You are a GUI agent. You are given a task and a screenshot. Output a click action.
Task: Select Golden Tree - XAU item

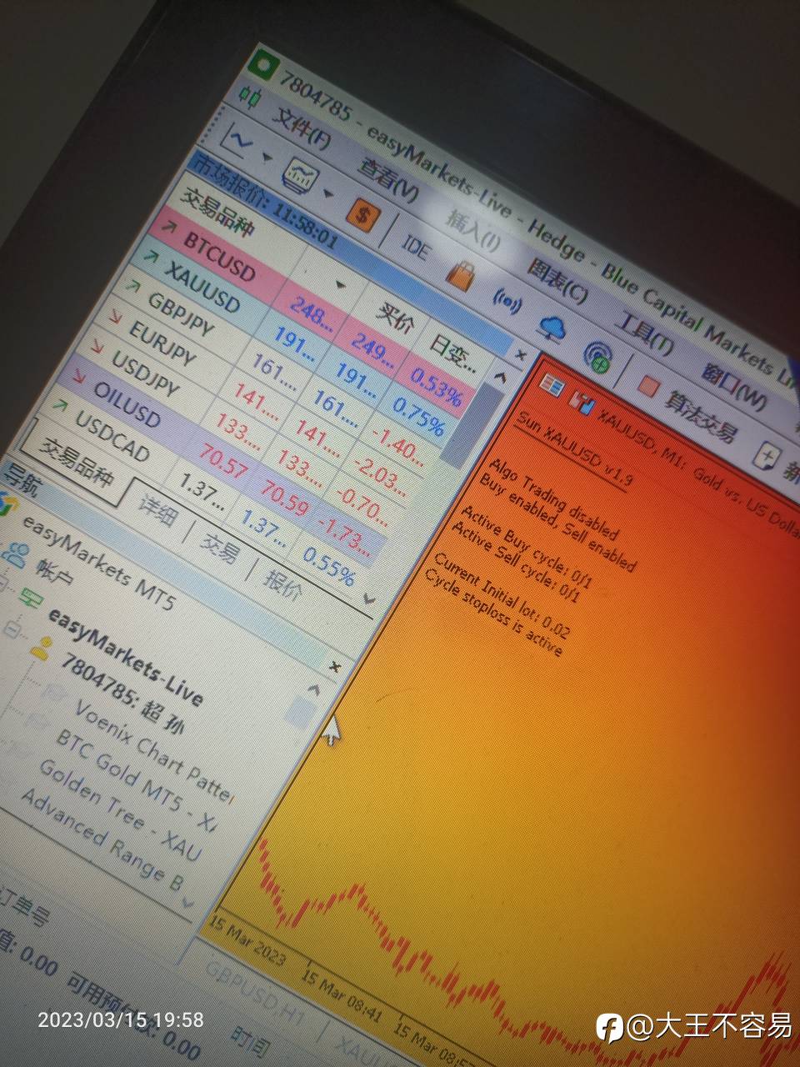click(119, 809)
